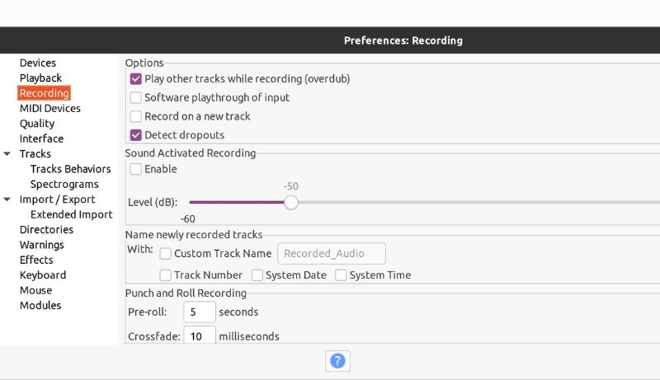Collapse the Tracks tree node
The width and height of the screenshot is (660, 380).
(x=7, y=154)
